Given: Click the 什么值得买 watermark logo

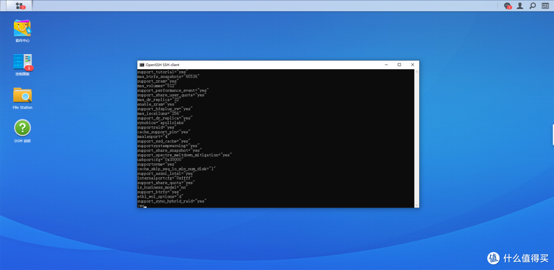Looking at the screenshot, I should 519,258.
